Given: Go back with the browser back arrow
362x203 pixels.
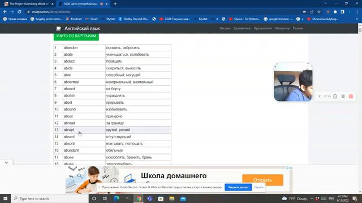Looking at the screenshot, I should [x=5, y=12].
